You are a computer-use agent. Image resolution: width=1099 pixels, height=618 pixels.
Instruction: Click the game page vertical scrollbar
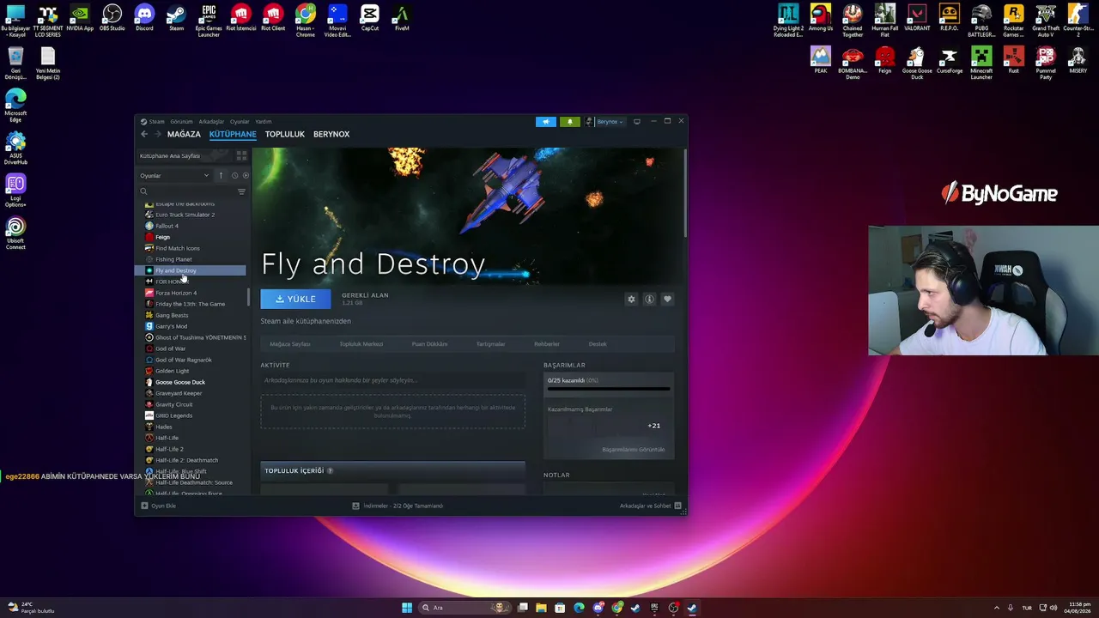pyautogui.click(x=685, y=193)
